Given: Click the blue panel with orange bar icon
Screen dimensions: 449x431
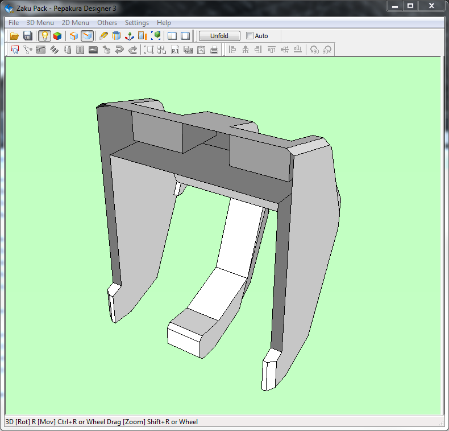Looking at the screenshot, I should click(x=142, y=36).
